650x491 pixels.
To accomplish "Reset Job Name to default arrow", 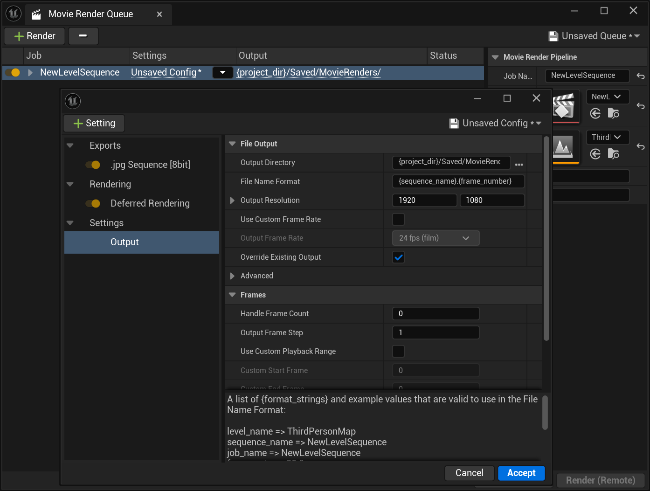I will pos(641,76).
